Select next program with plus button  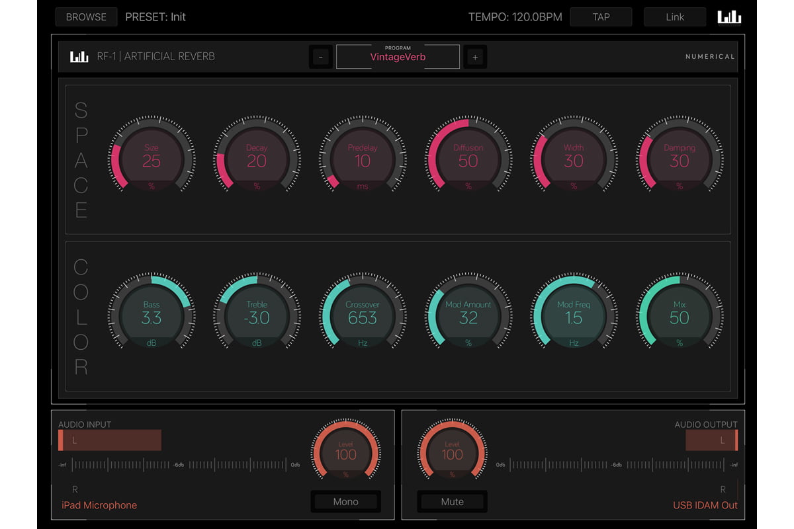coord(475,57)
